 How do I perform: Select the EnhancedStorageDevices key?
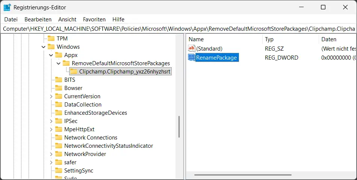[x=95, y=113]
